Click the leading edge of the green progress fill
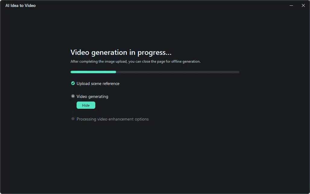The image size is (310, 194). [x=115, y=72]
